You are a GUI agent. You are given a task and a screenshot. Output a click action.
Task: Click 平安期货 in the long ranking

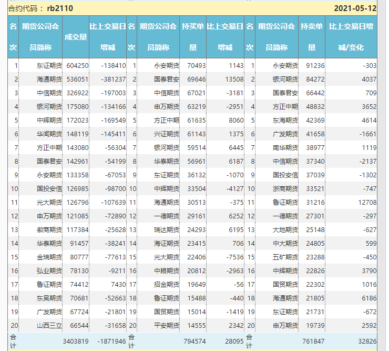tap(166, 325)
